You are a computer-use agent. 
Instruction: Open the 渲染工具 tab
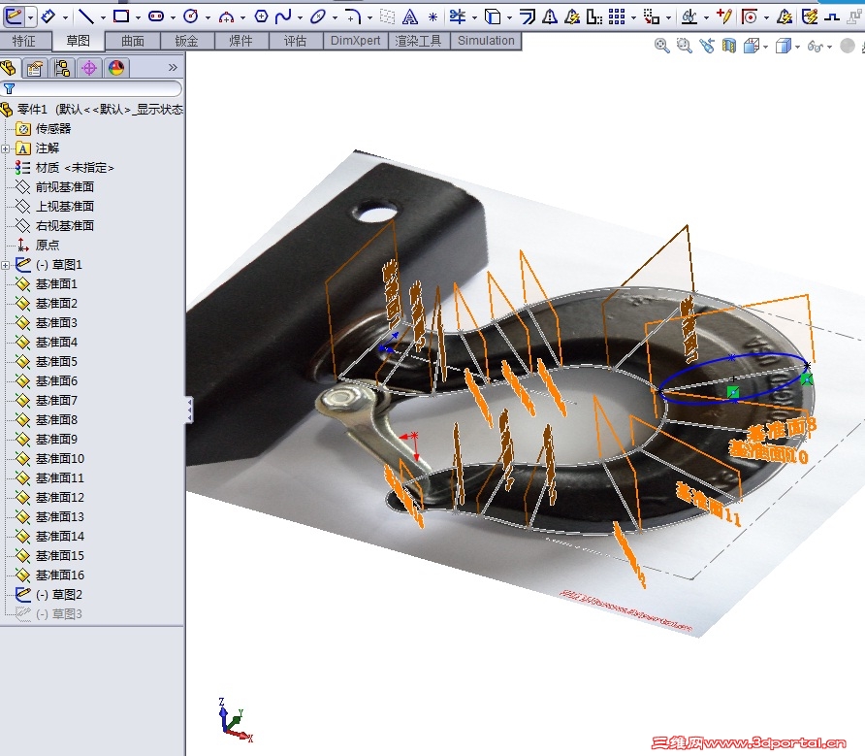419,41
